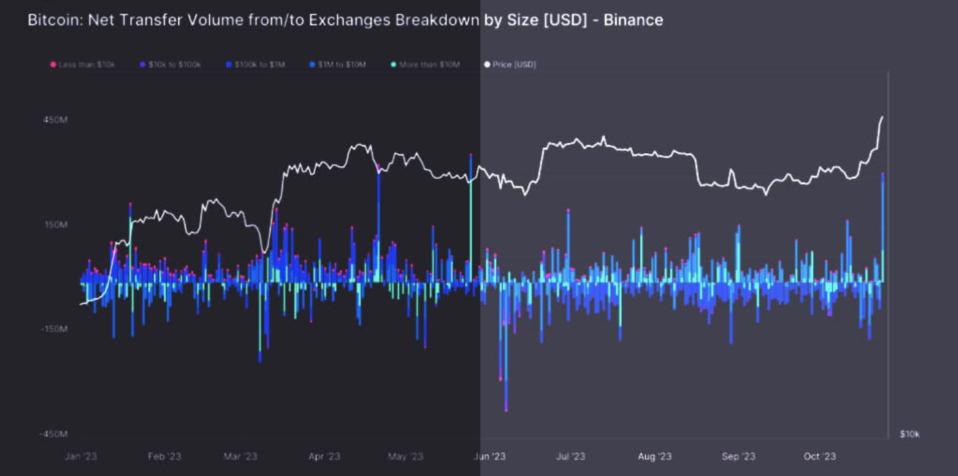The width and height of the screenshot is (958, 476).
Task: Toggle the 'More than $10M' series label
Action: [x=429, y=64]
